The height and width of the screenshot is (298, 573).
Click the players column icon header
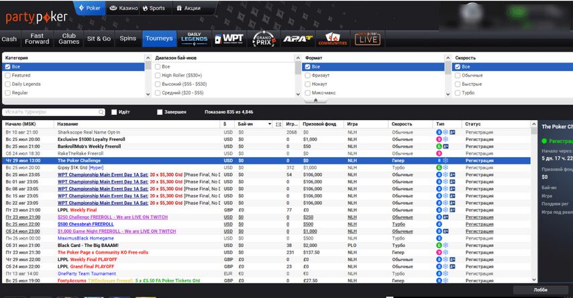(278, 124)
